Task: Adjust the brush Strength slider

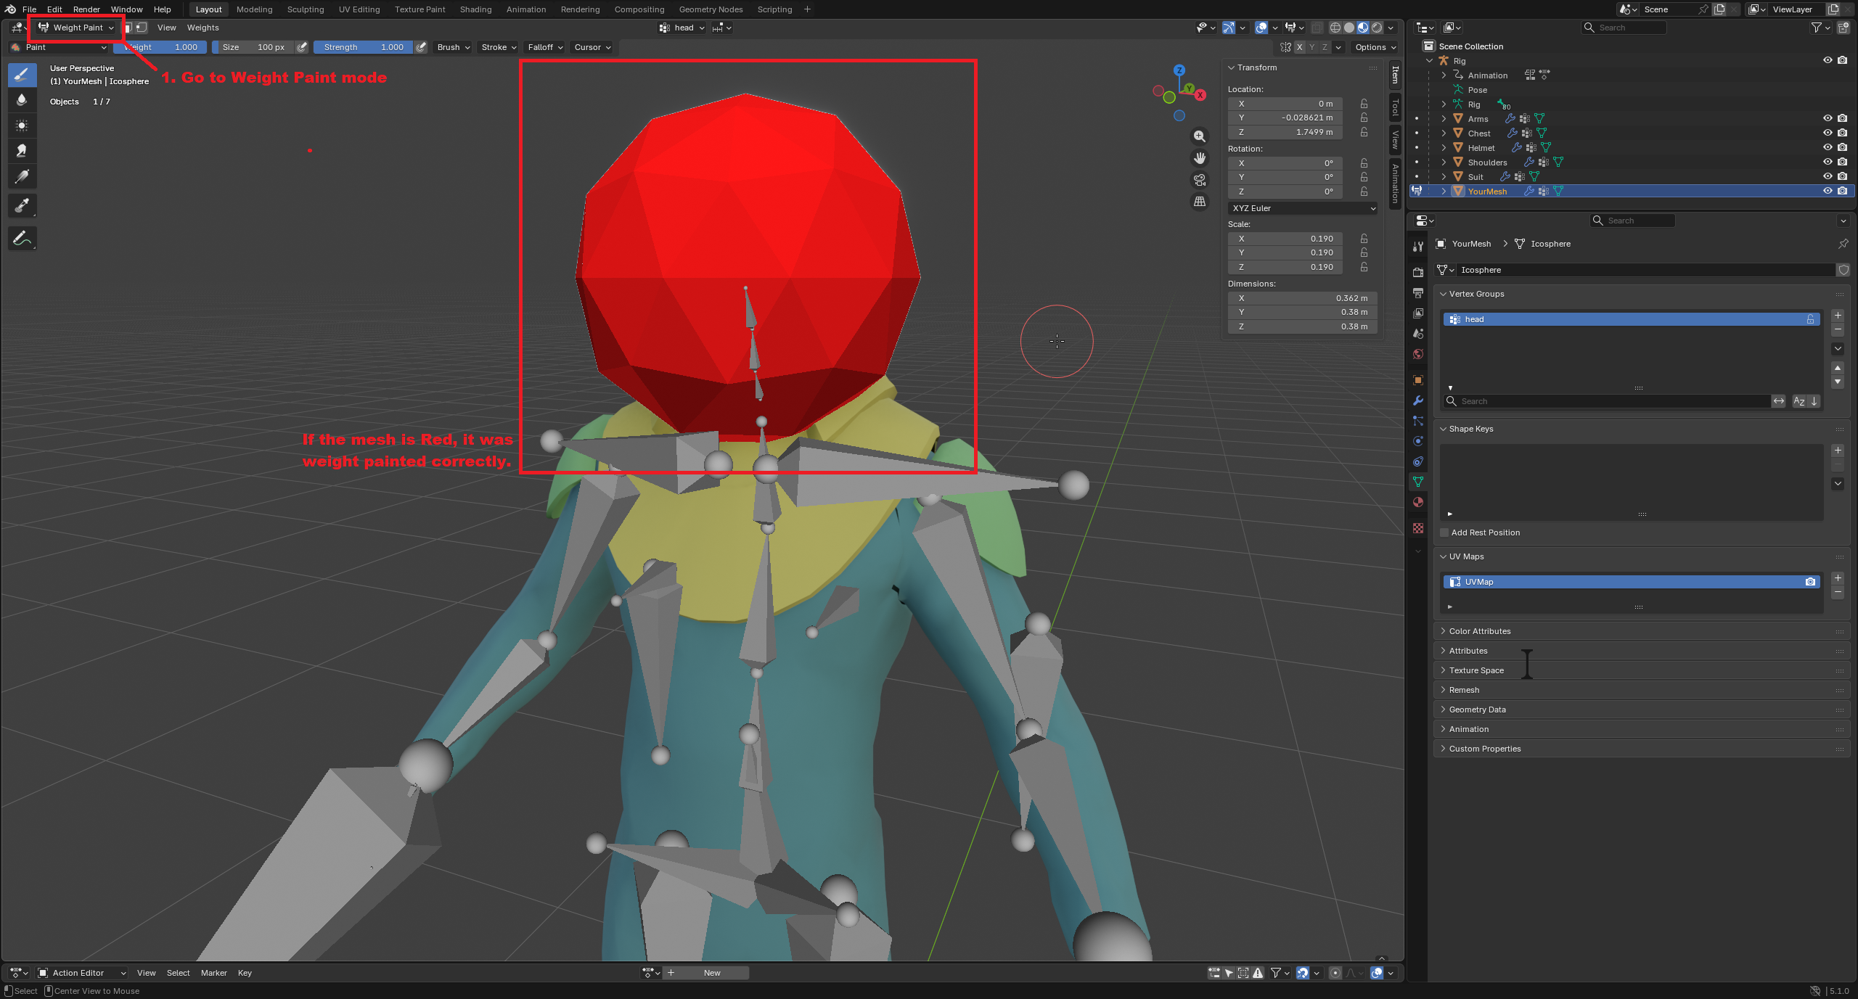Action: click(363, 47)
